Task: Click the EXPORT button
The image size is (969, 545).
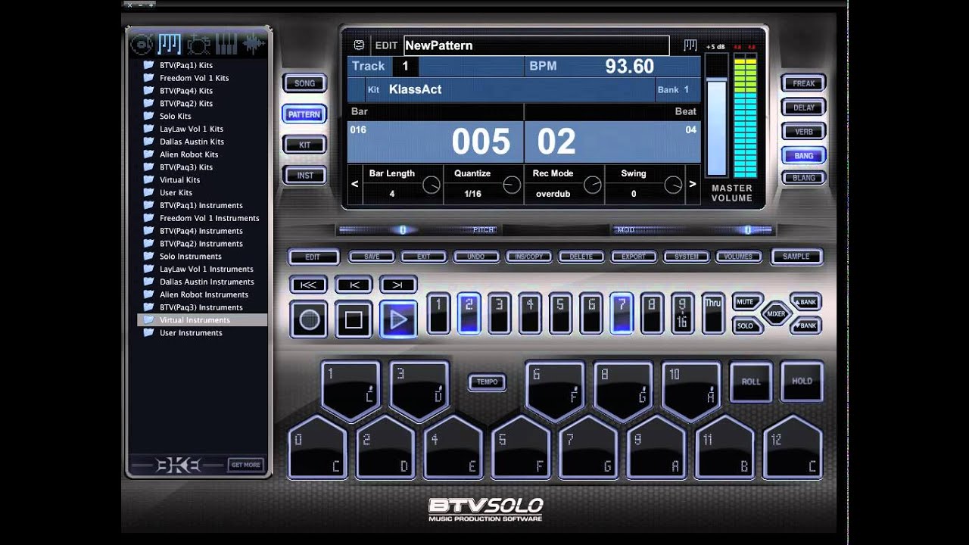Action: click(634, 257)
